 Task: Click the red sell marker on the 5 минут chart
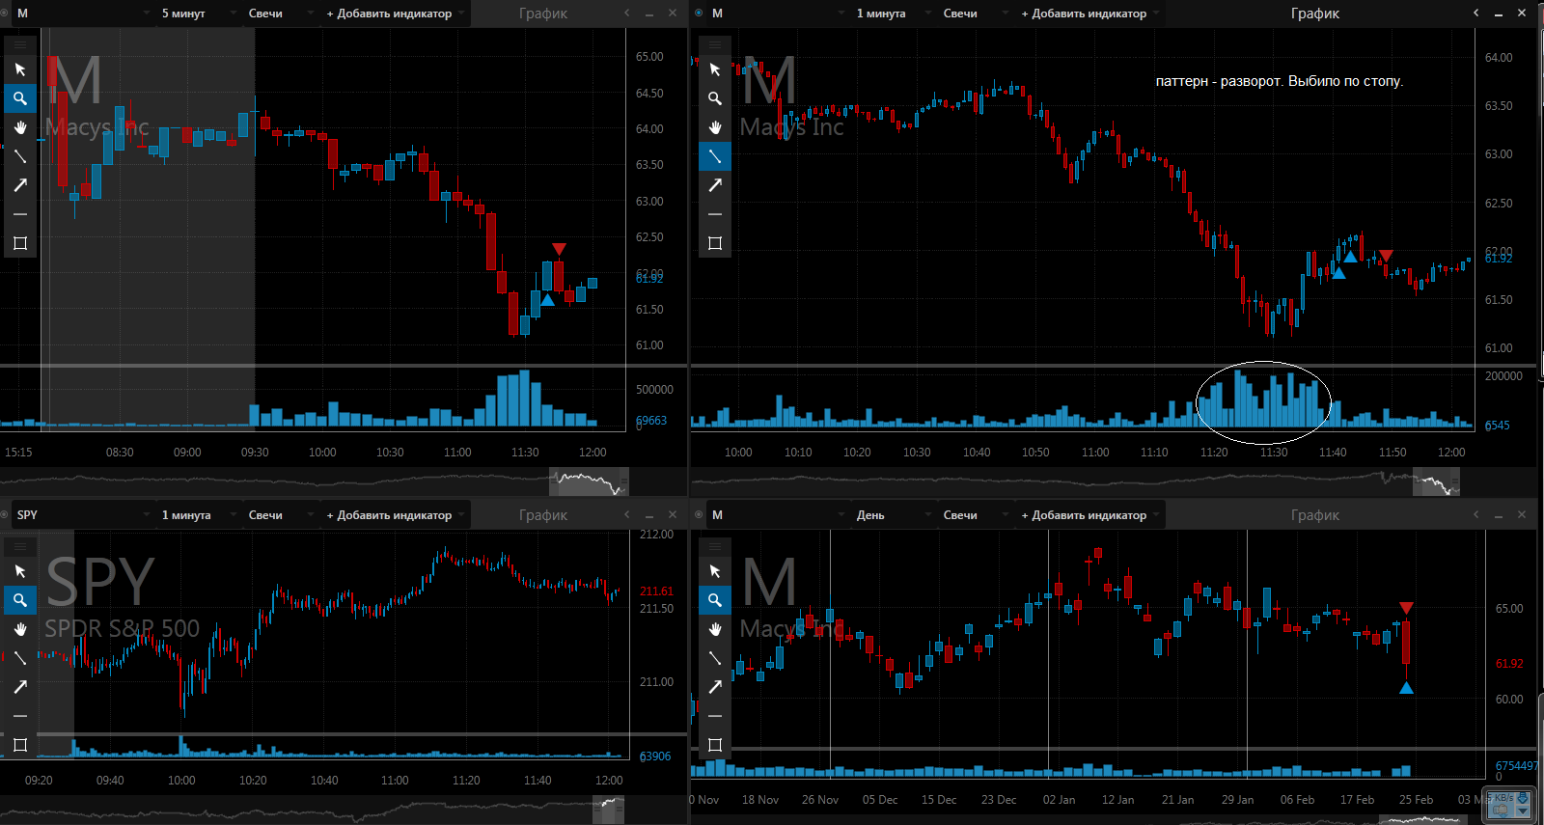tap(559, 249)
